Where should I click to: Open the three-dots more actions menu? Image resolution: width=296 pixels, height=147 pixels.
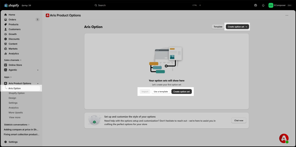click(x=287, y=16)
